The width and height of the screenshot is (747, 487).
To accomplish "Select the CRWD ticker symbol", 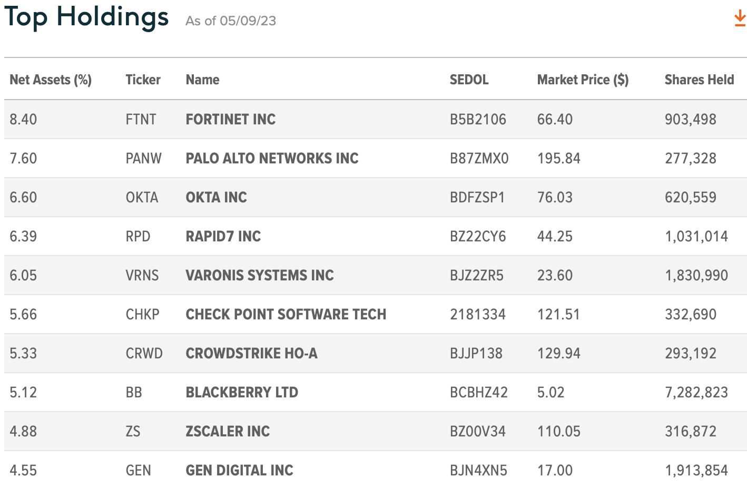I will point(144,353).
